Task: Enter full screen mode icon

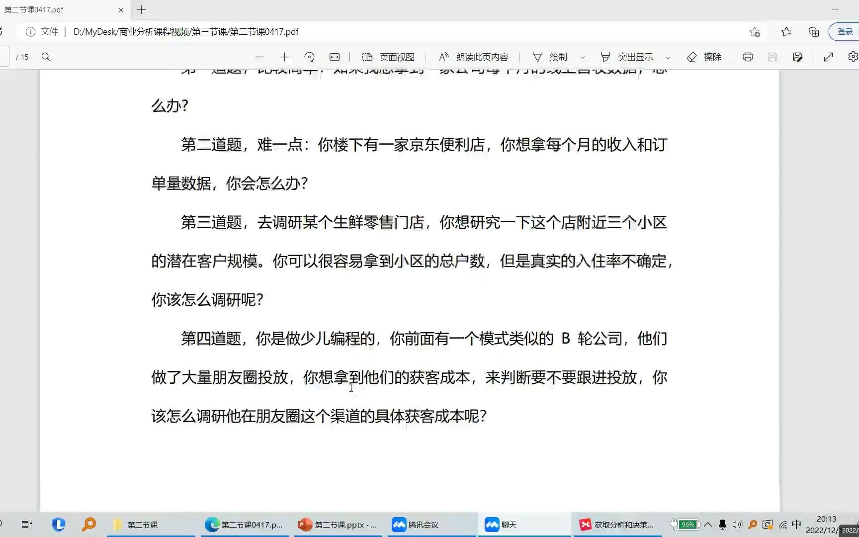Action: pyautogui.click(x=828, y=57)
